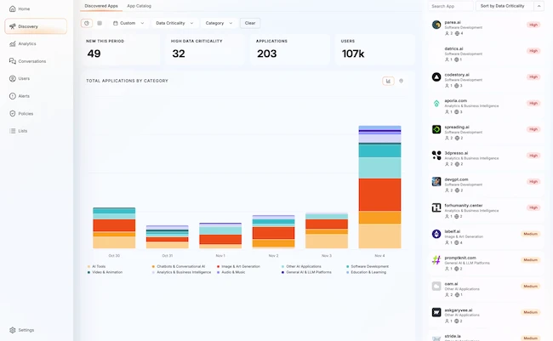This screenshot has width=553, height=341.
Task: Click the calendar icon in Custom filter
Action: (x=116, y=23)
